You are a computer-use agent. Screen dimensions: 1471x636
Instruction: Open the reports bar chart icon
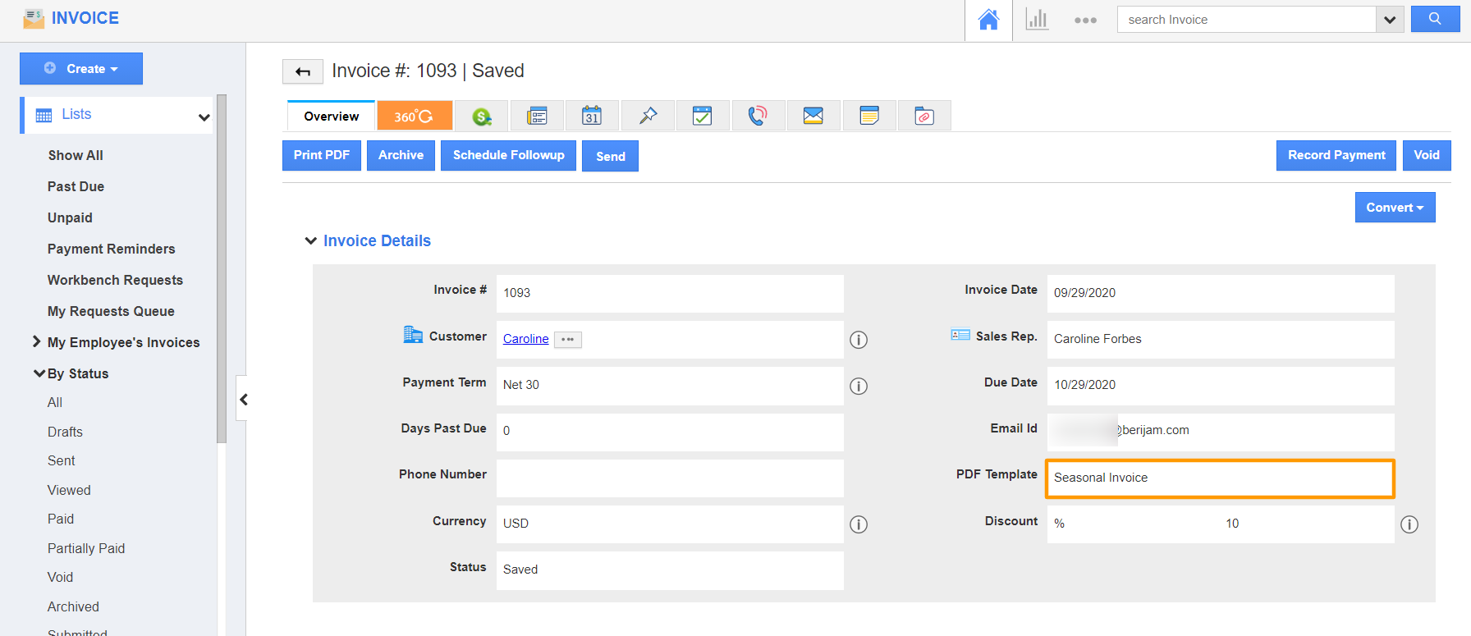tap(1037, 20)
